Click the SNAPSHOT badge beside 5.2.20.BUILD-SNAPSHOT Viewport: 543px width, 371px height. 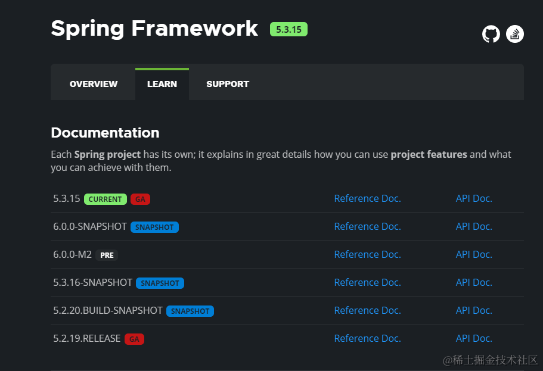tap(190, 311)
